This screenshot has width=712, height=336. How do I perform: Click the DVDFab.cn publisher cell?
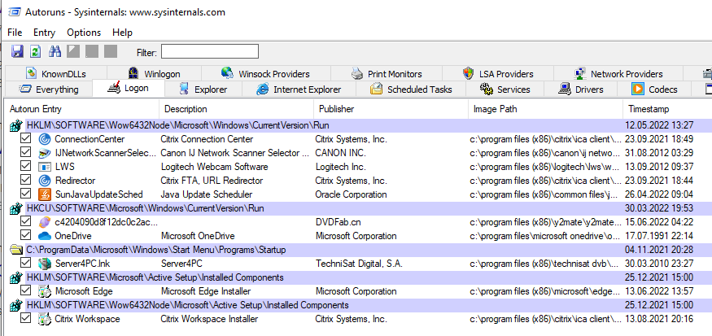[x=339, y=222]
